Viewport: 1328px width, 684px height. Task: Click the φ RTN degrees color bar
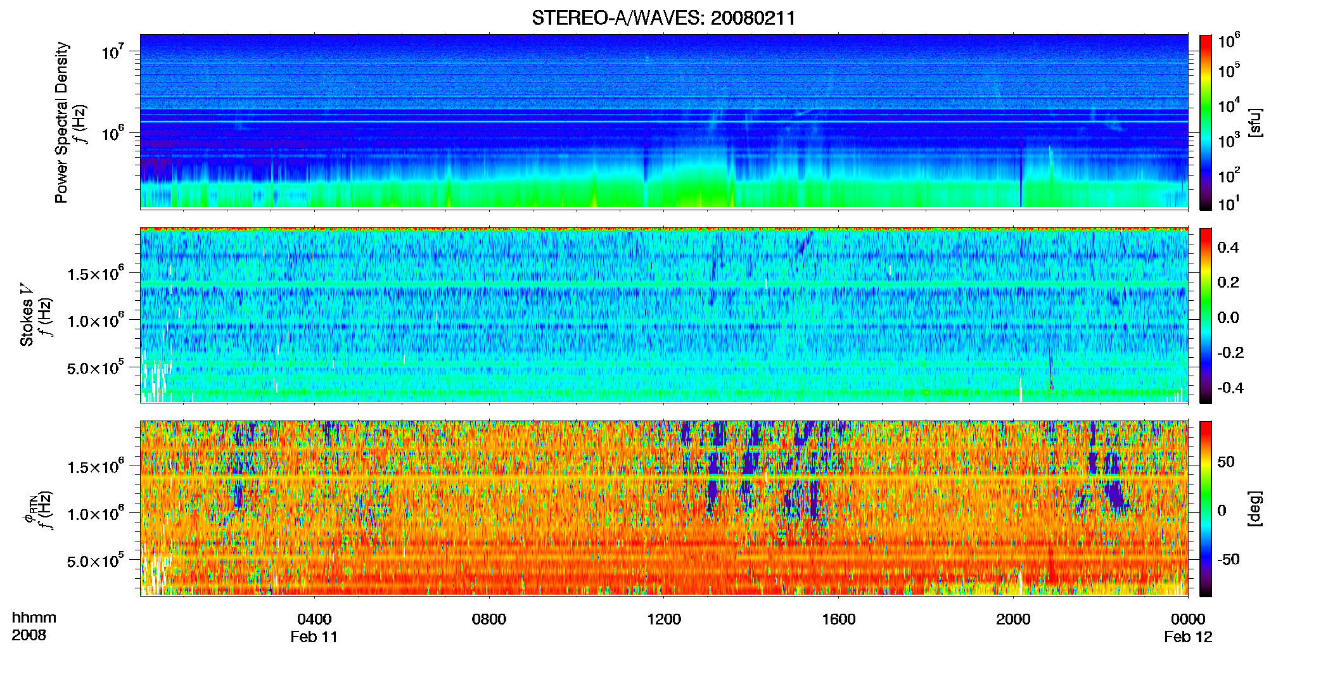click(x=1206, y=509)
